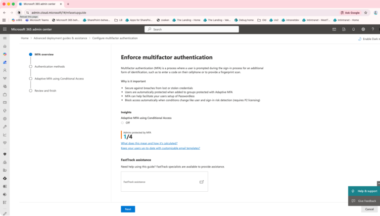Viewport: 380px width, 216px height.
Task: Open the Marketplace bag icon in sidebar
Action: click(4, 95)
